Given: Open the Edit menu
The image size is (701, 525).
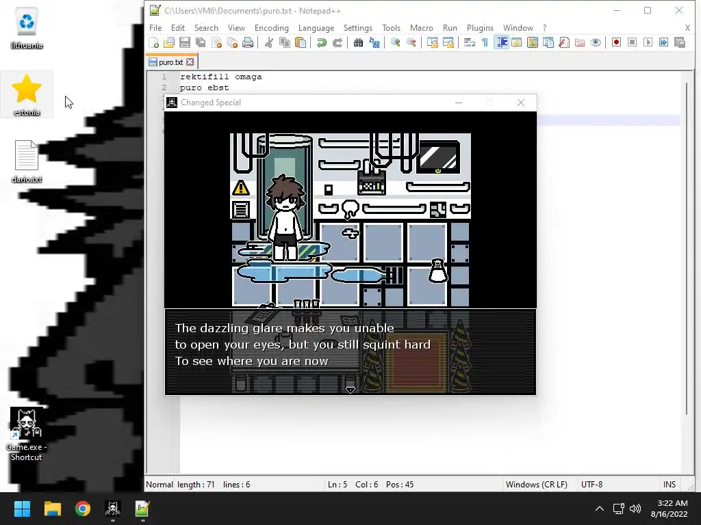Looking at the screenshot, I should pyautogui.click(x=178, y=27).
